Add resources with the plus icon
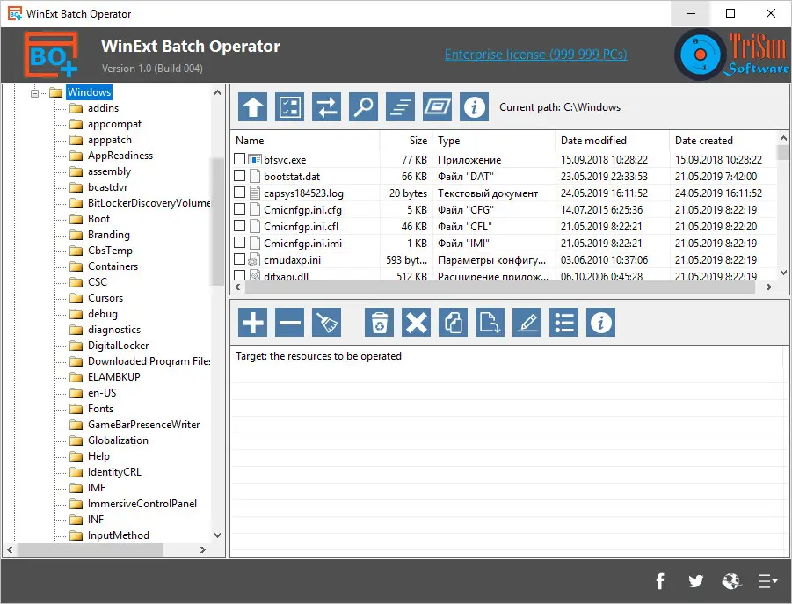 click(x=252, y=322)
